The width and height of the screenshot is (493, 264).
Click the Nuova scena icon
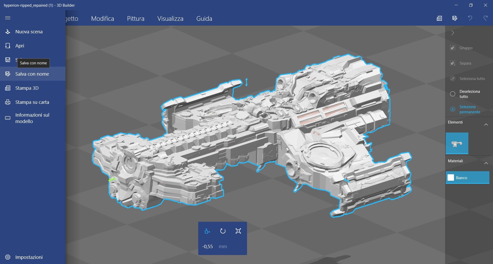point(8,32)
